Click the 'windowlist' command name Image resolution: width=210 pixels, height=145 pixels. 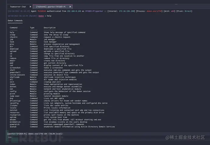coord(15,122)
